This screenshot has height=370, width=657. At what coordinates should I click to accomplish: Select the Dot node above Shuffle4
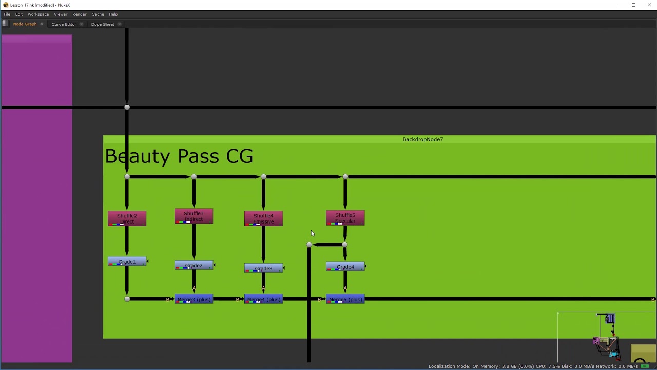263,177
